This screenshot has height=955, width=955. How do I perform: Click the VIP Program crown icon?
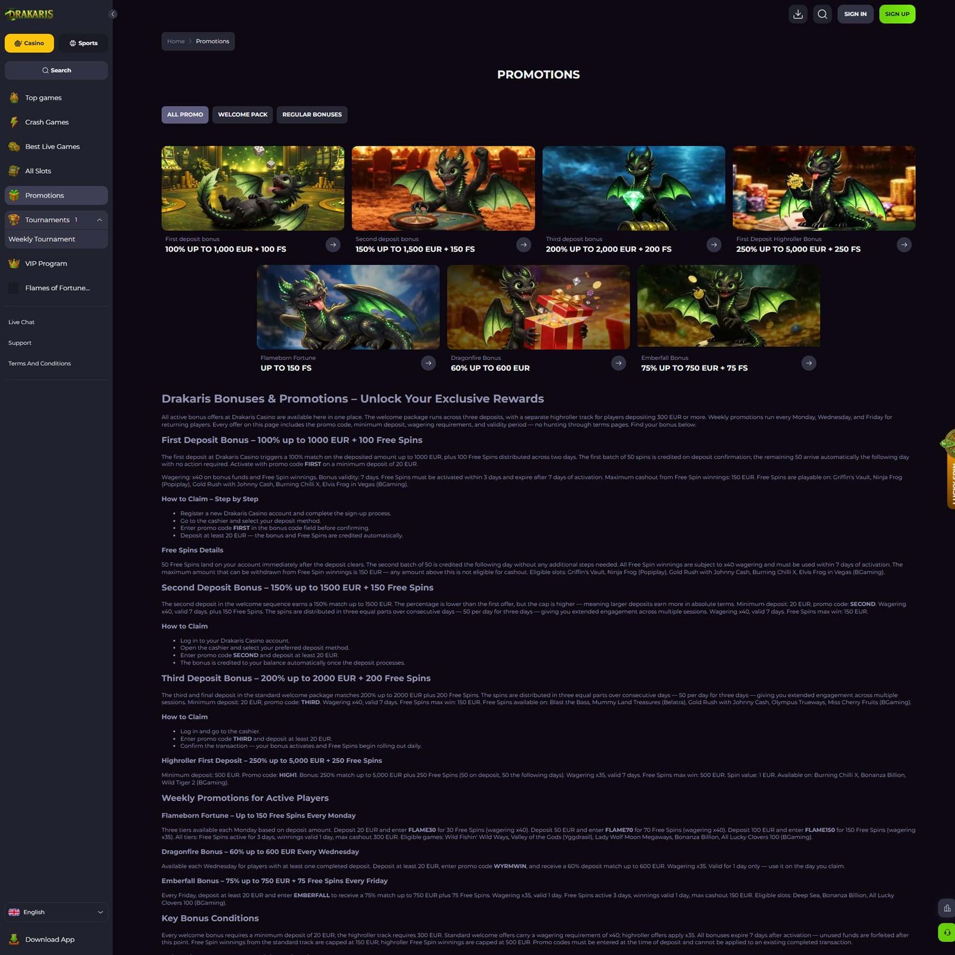click(x=14, y=264)
